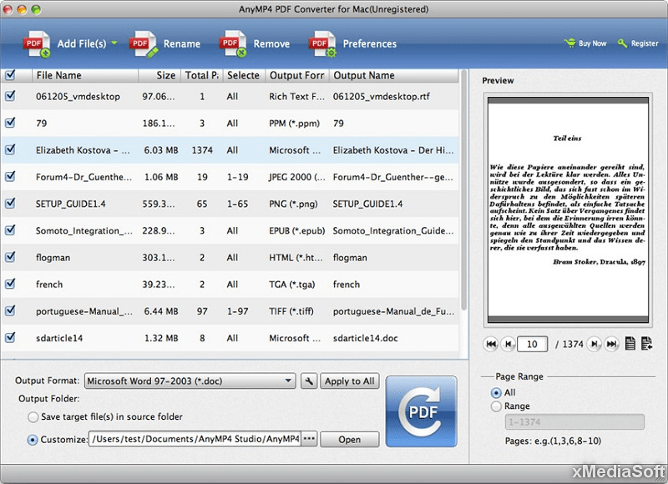Click the 1-19 selected pages cell

click(x=237, y=177)
